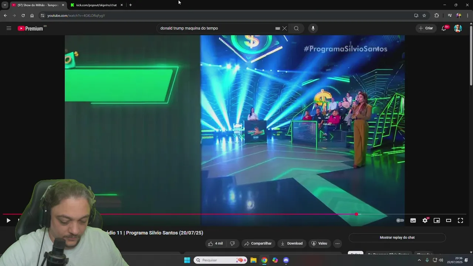Image resolution: width=473 pixels, height=266 pixels.
Task: Open the on-screen keyboard icon in search box
Action: click(x=278, y=28)
